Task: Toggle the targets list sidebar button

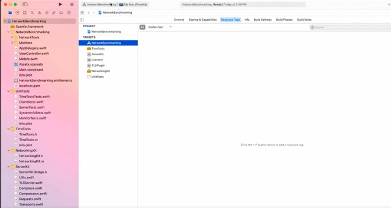Action: coord(82,20)
